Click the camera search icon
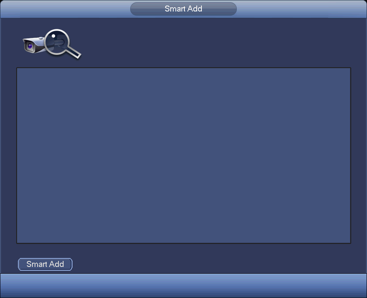 coord(52,44)
